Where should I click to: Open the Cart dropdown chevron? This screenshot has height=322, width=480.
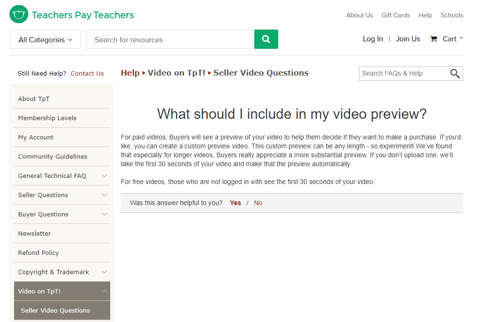point(461,38)
